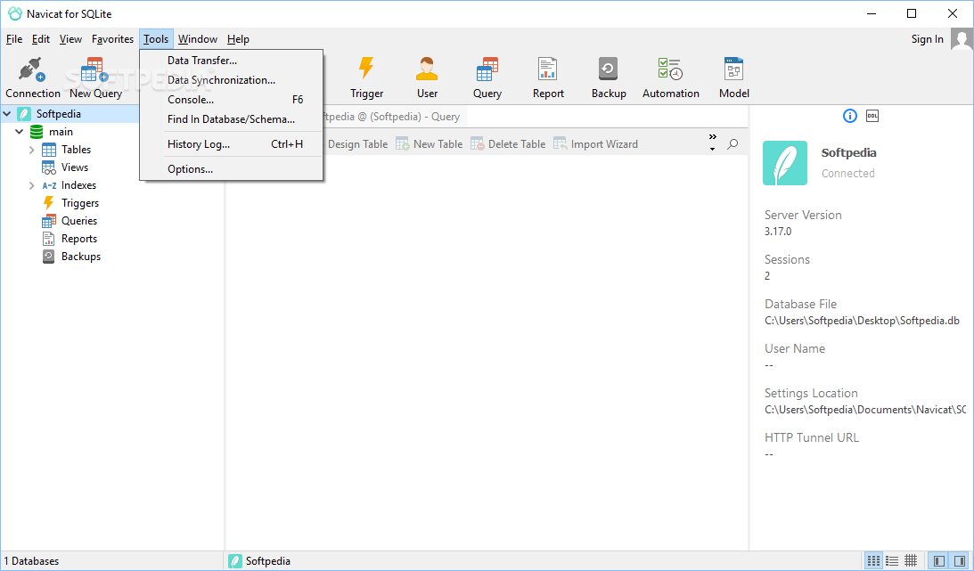Click the '1 Databases' status text

[x=32, y=561]
